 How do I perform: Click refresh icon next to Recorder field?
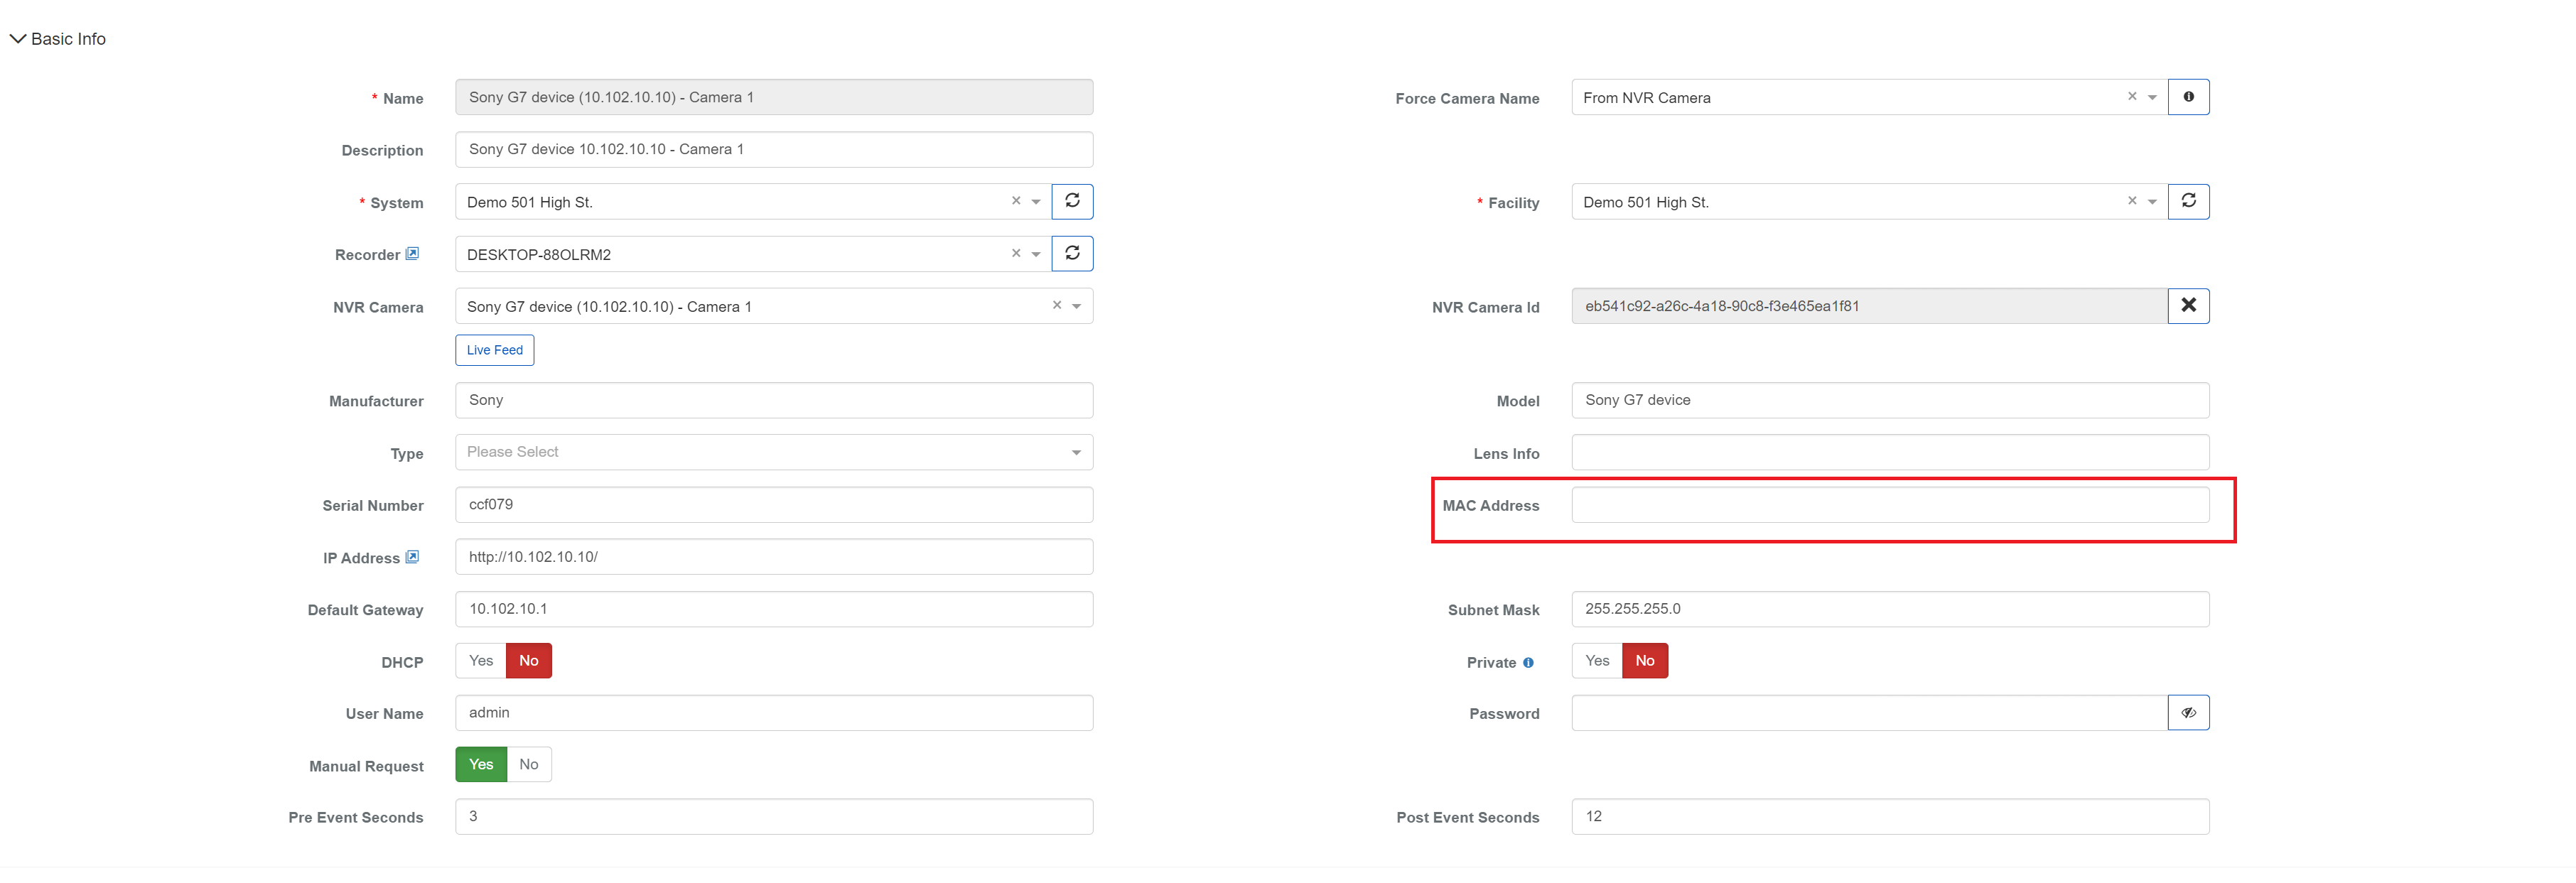pos(1072,254)
